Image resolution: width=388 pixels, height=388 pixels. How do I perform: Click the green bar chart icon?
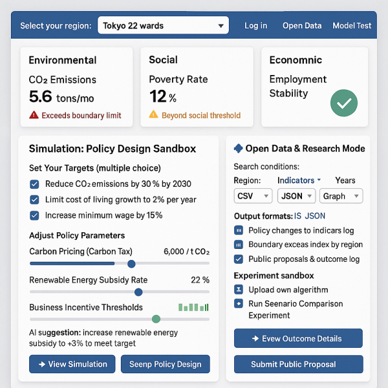tap(193, 307)
